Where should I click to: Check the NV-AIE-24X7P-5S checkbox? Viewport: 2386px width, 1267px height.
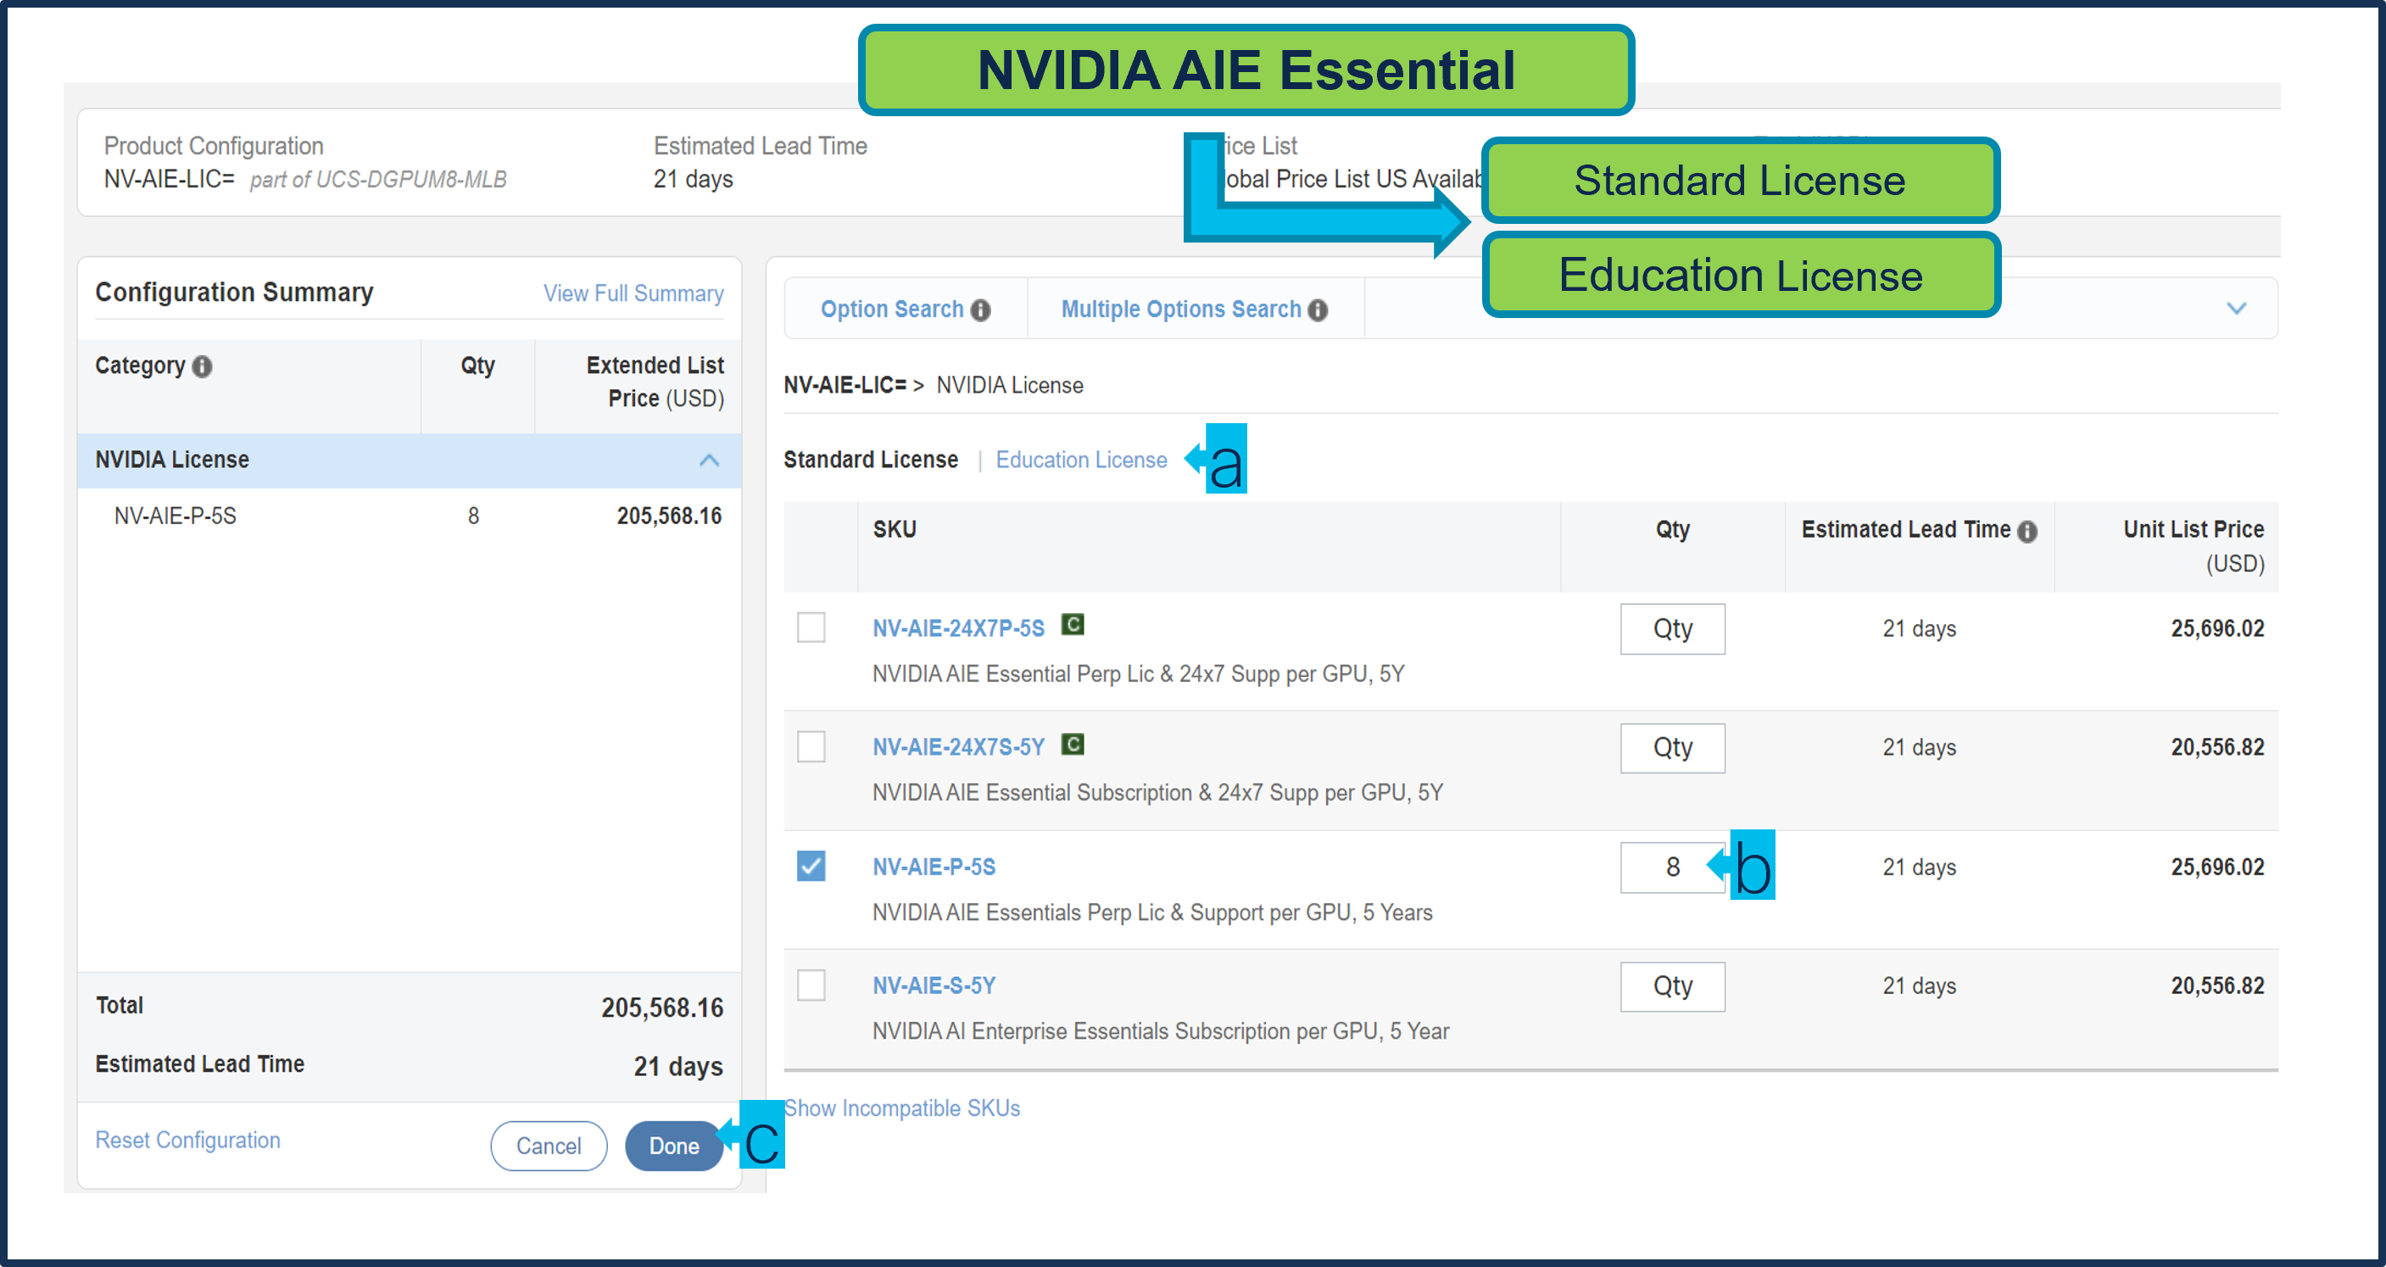[811, 627]
